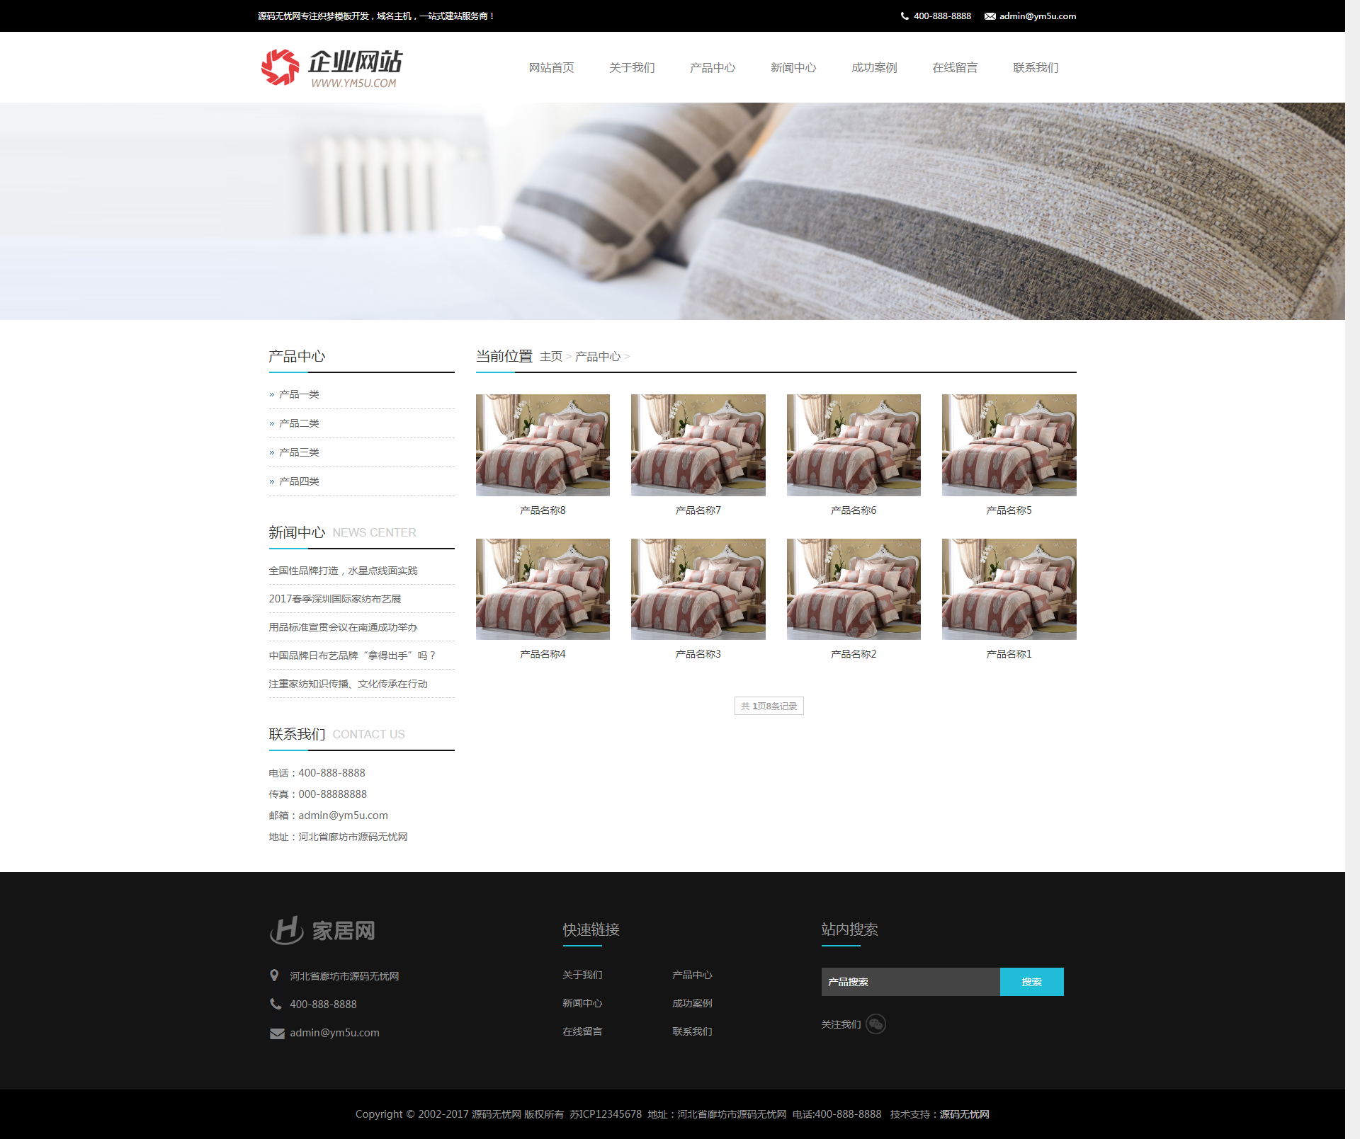
Task: Click the red logo in the header
Action: (x=280, y=67)
